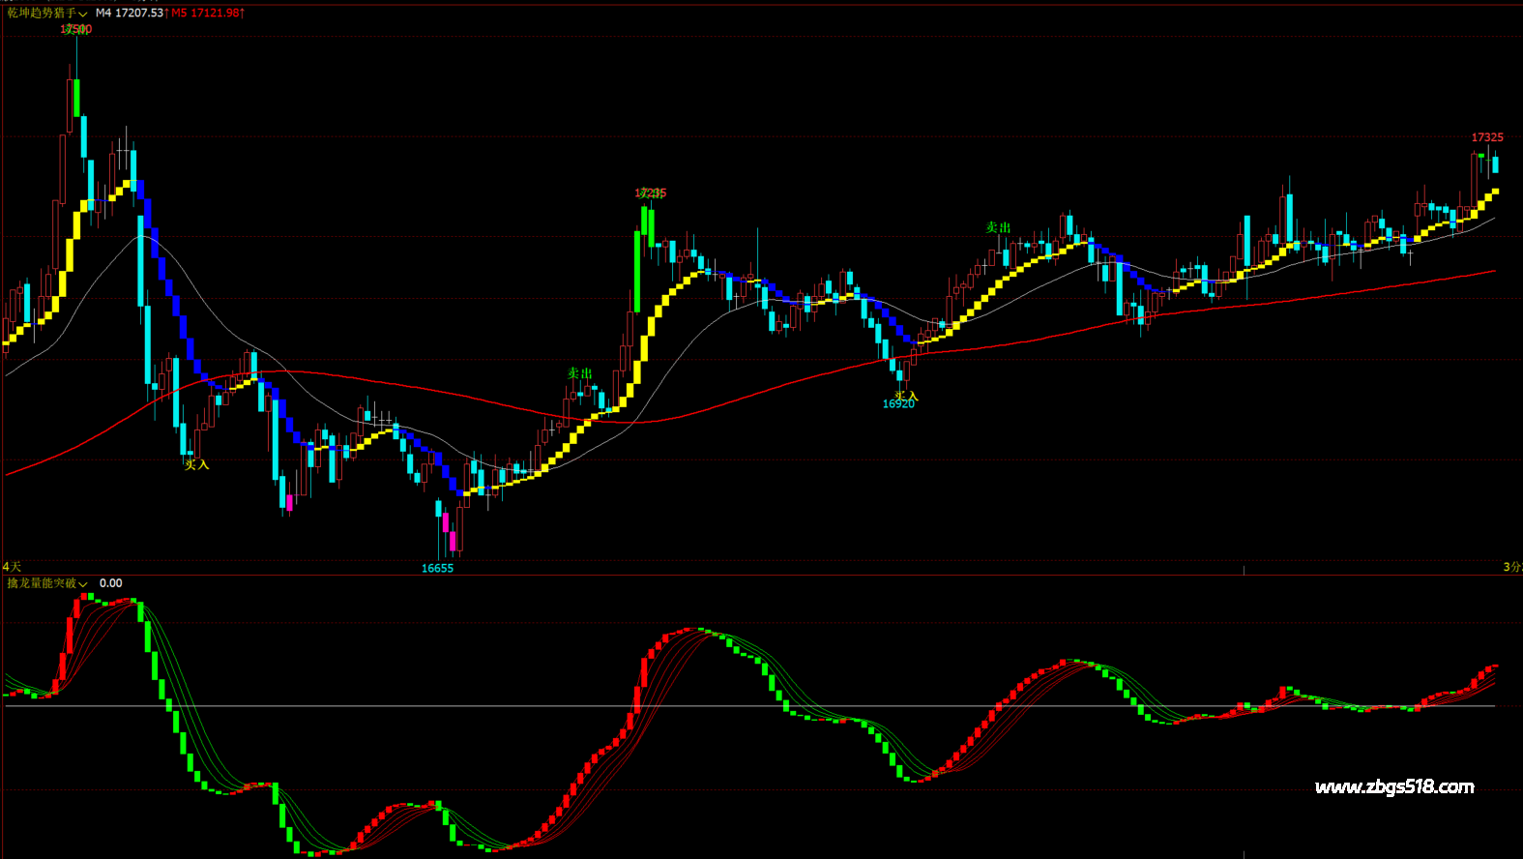
Task: Select the red M5 17121.98 readout
Action: pyautogui.click(x=207, y=14)
